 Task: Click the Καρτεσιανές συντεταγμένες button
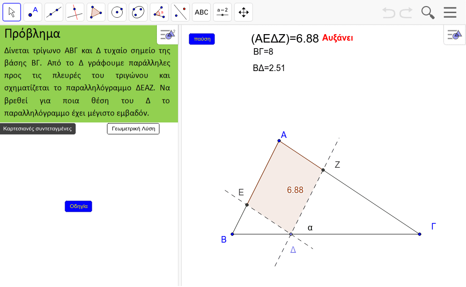(x=37, y=129)
